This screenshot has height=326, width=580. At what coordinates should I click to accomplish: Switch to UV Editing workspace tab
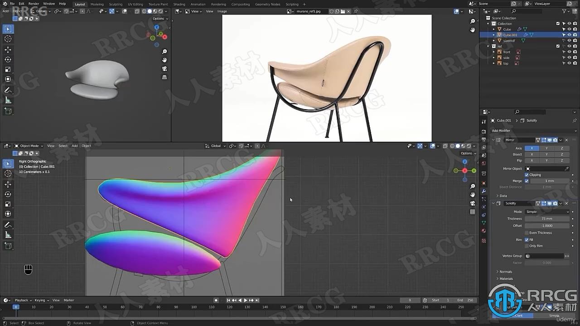[x=135, y=4]
